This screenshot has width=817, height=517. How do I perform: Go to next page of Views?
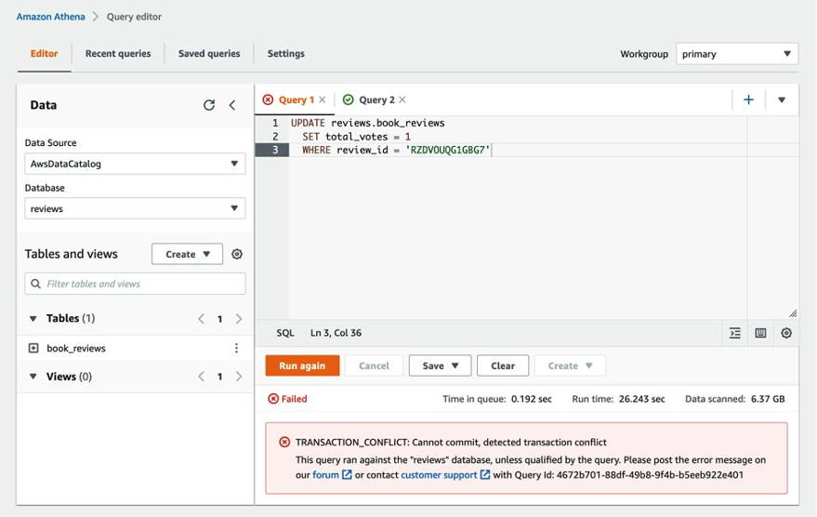(239, 377)
